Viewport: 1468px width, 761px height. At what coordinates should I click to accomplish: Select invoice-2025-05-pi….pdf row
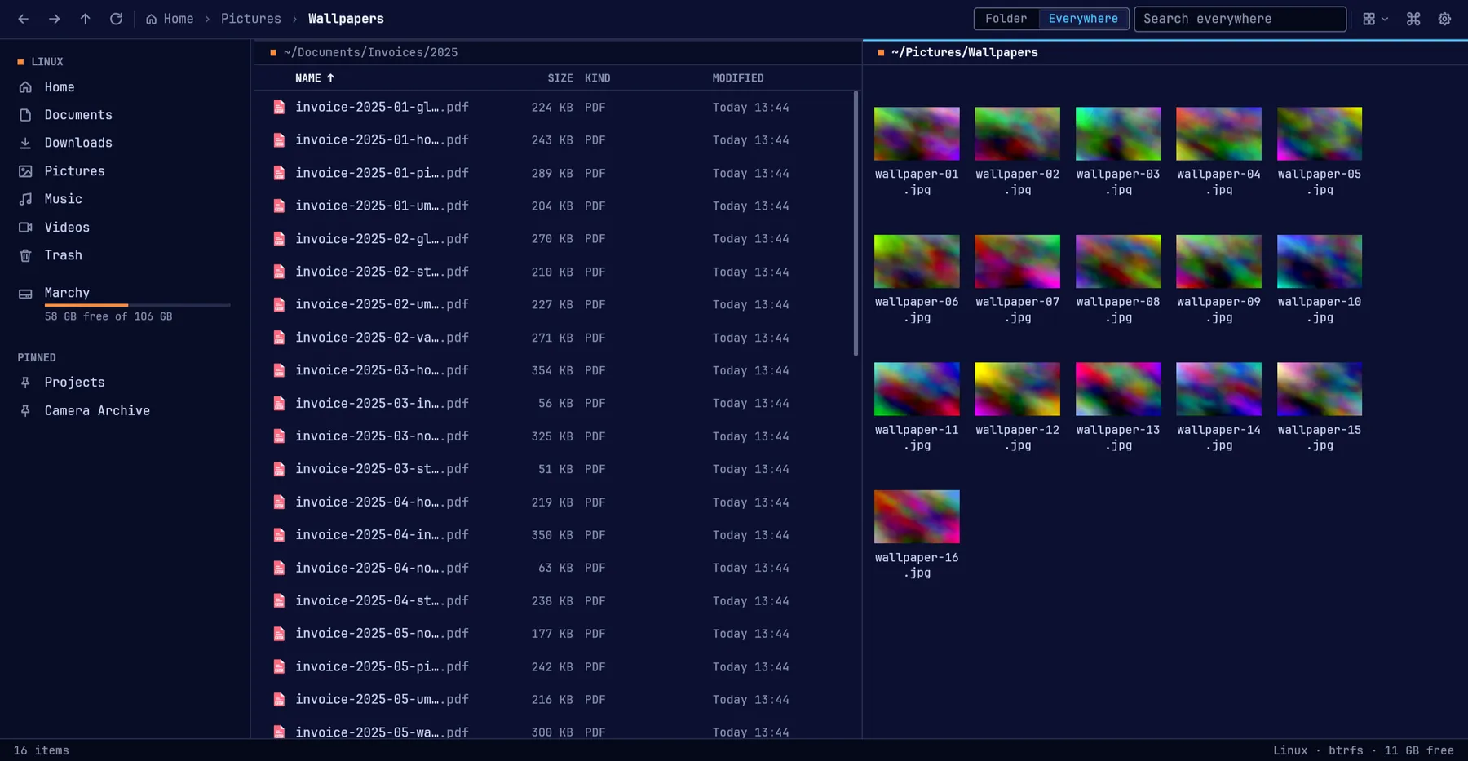[555, 666]
